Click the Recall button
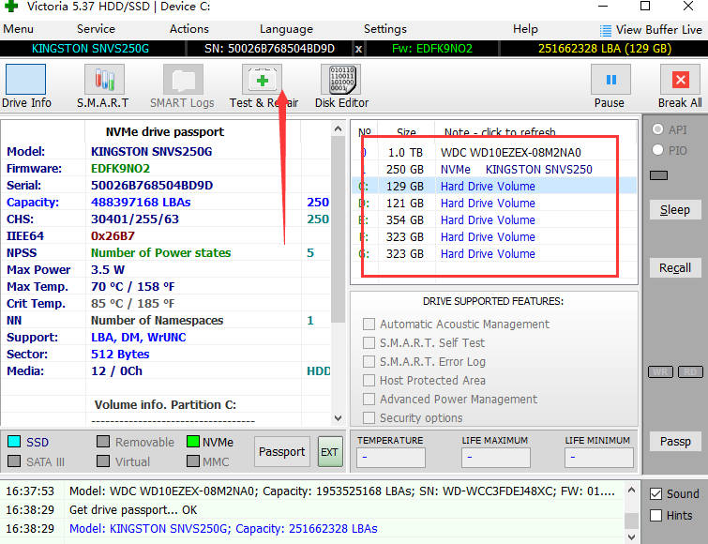This screenshot has width=708, height=544. pyautogui.click(x=675, y=267)
